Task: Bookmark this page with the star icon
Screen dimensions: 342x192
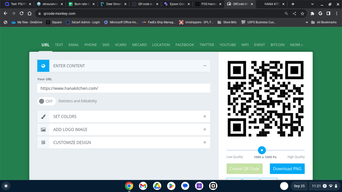Action: coord(302,14)
